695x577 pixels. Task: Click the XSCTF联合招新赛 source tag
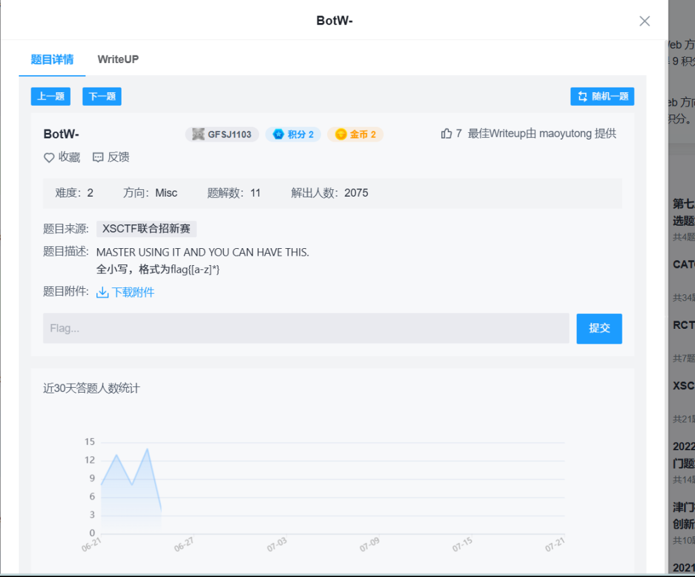[x=146, y=228]
